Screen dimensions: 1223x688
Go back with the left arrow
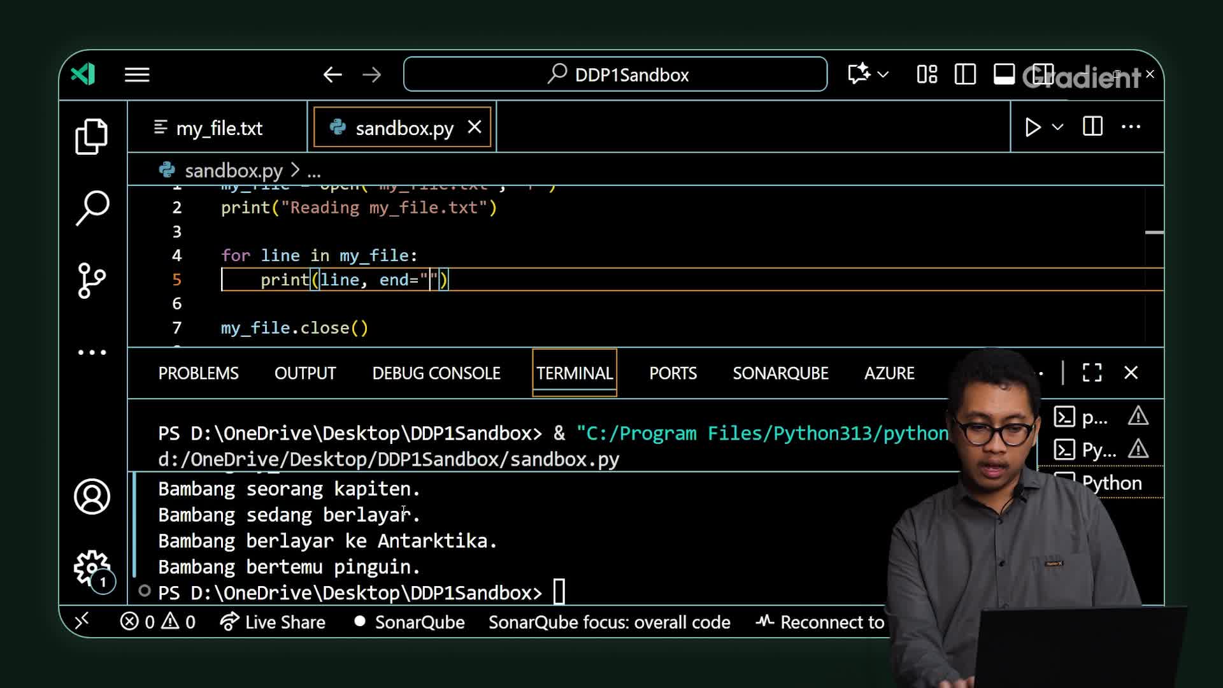(333, 75)
